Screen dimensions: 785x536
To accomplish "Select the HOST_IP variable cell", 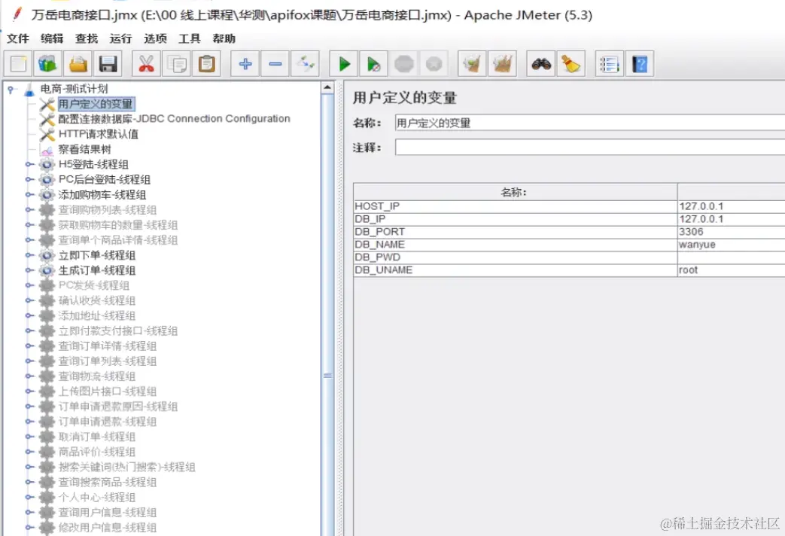I will [515, 206].
